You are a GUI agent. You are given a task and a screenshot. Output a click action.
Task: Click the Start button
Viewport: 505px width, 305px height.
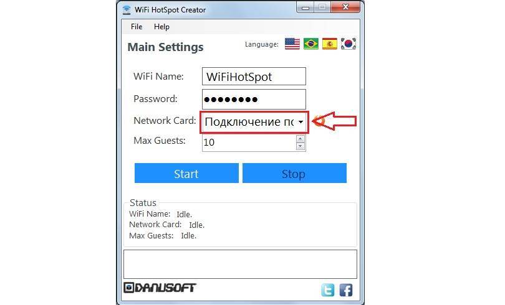coord(186,173)
